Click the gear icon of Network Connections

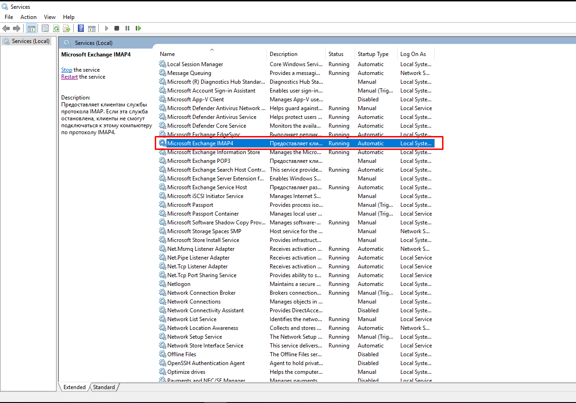click(x=163, y=302)
